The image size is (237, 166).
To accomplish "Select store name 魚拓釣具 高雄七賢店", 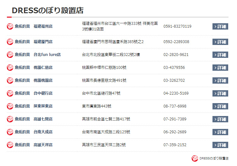I will (x=34, y=119).
